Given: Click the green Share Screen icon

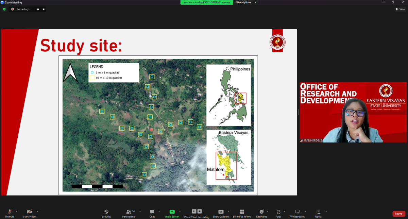Looking at the screenshot, I should pos(172,212).
